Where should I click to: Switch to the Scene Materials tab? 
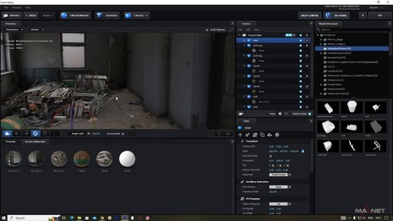(35, 142)
